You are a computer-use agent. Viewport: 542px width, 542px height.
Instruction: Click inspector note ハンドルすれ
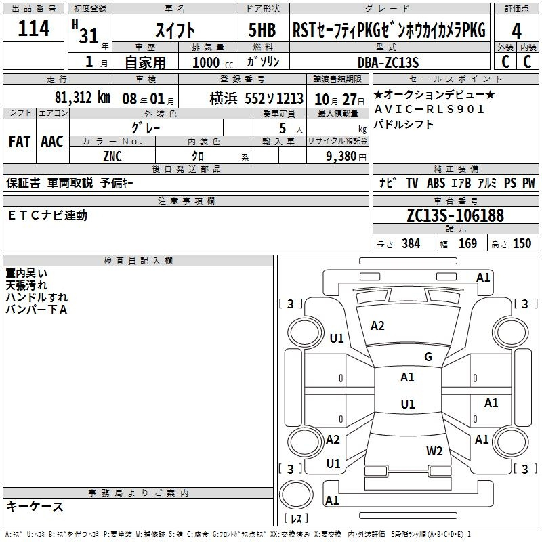(x=37, y=297)
